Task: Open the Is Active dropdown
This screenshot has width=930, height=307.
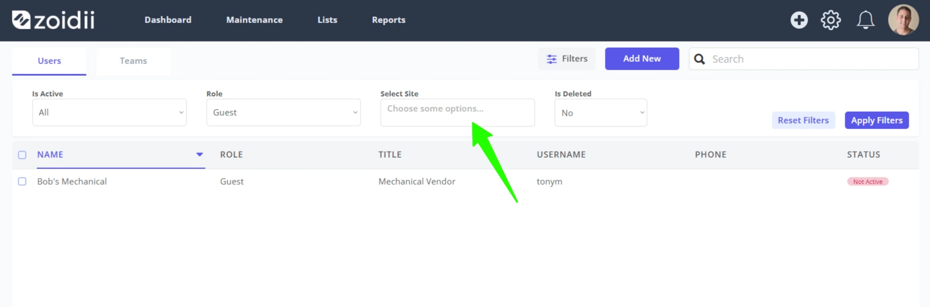Action: click(x=110, y=112)
